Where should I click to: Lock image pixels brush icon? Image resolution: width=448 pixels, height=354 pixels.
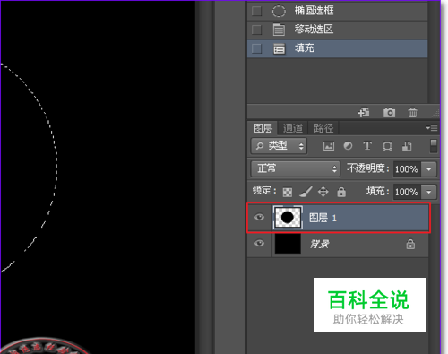click(x=306, y=192)
